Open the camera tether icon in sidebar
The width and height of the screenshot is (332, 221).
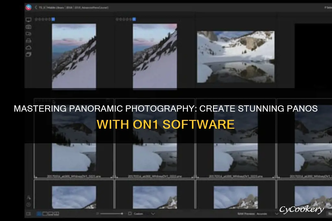pos(29,27)
